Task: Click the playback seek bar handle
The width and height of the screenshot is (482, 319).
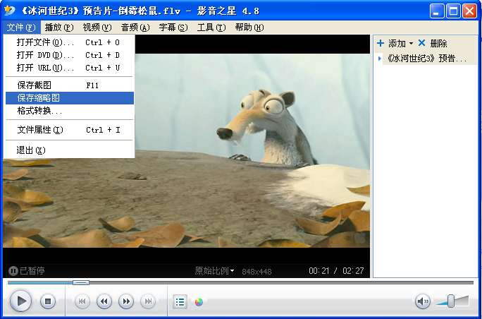Action: (x=81, y=282)
